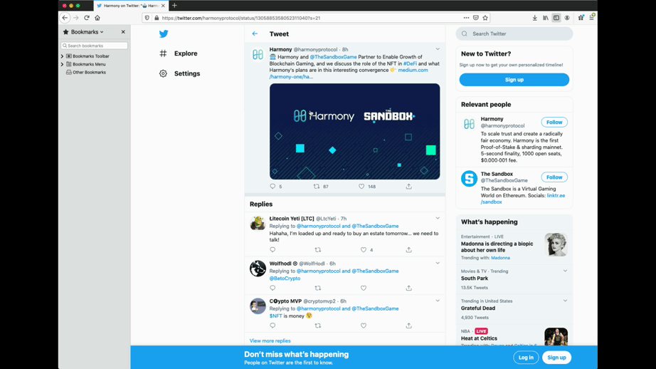Click Log in on bottom banner
This screenshot has height=369, width=656.
point(526,358)
